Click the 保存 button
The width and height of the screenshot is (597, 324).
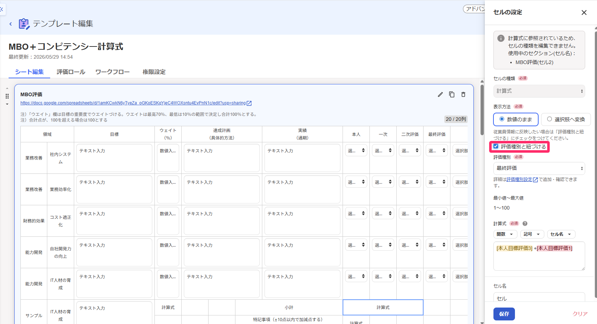click(504, 314)
